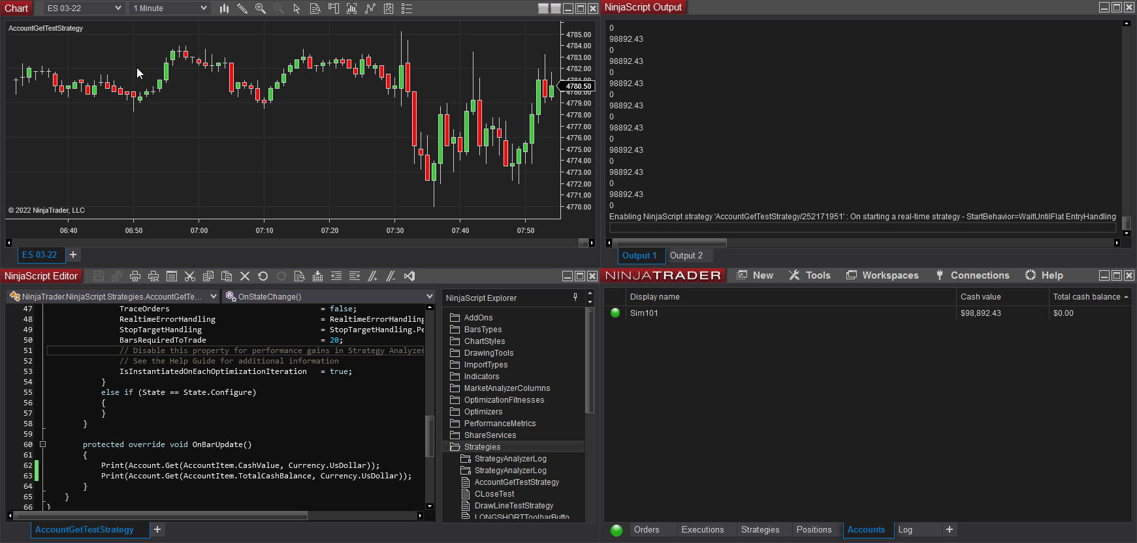Image resolution: width=1137 pixels, height=543 pixels.
Task: Click the grayed zoom out magnifier
Action: (x=279, y=8)
